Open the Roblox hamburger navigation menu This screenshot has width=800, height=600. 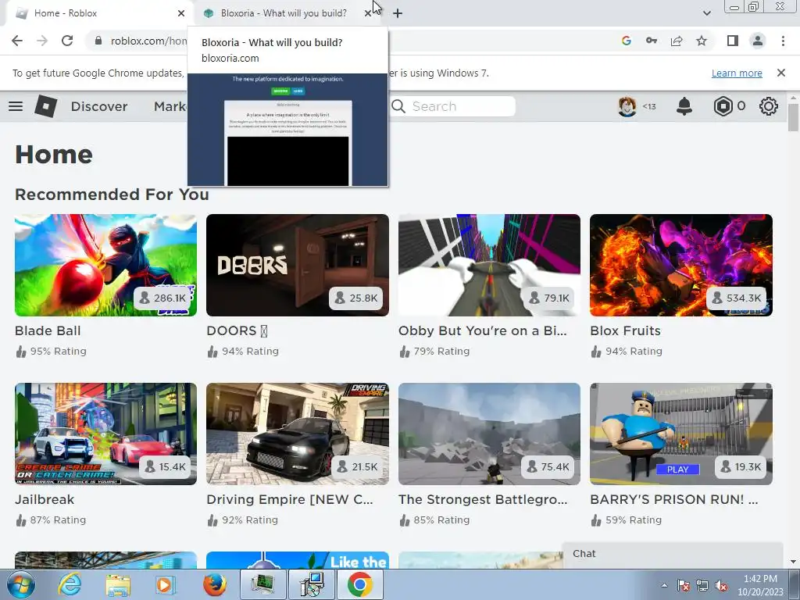[16, 106]
